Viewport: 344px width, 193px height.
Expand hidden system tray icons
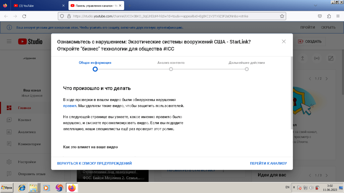pyautogui.click(x=294, y=188)
